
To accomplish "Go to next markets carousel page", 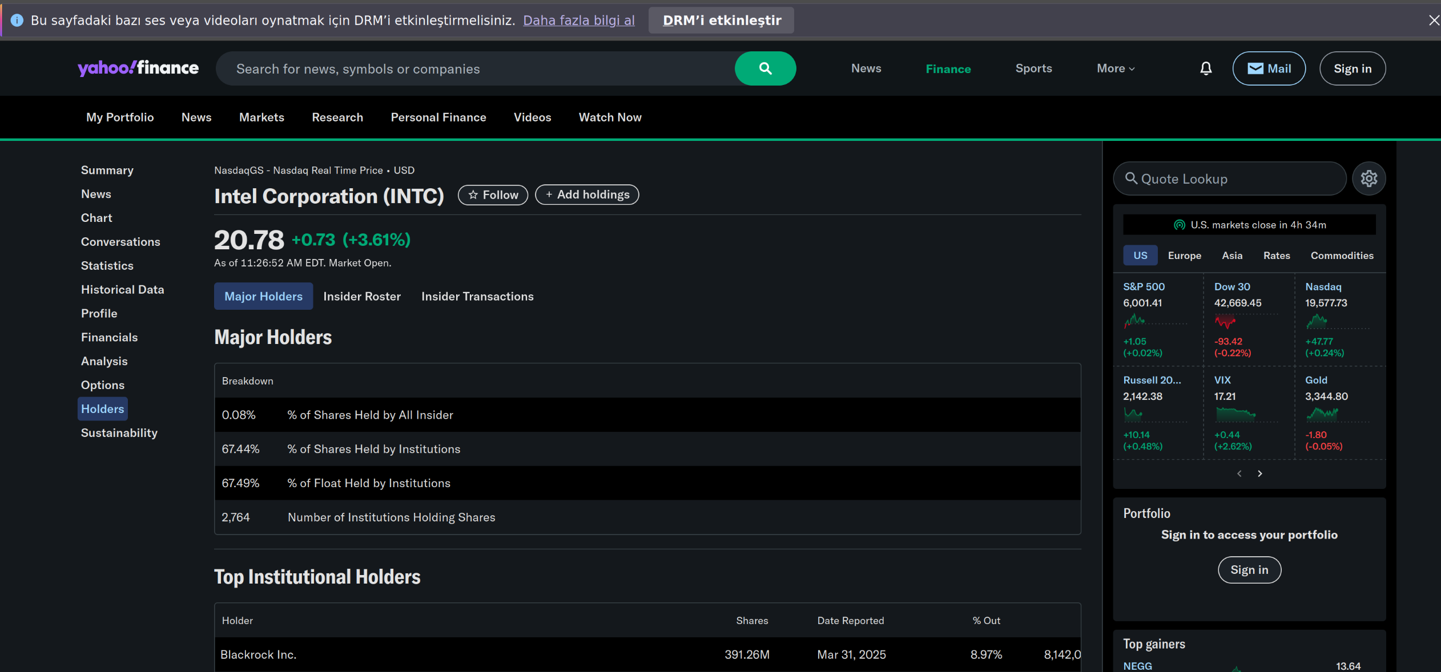I will point(1260,473).
